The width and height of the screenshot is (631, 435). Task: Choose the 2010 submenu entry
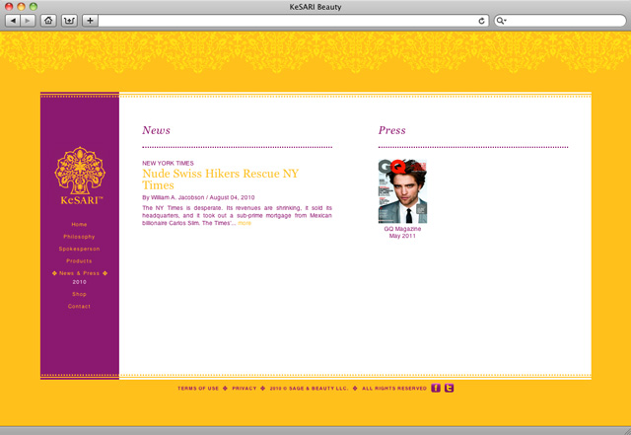click(x=79, y=282)
